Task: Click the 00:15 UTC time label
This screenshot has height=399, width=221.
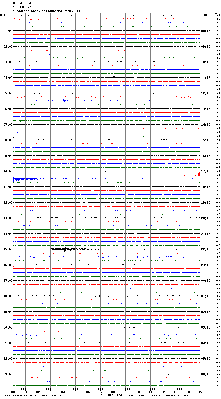Action: (x=206, y=281)
